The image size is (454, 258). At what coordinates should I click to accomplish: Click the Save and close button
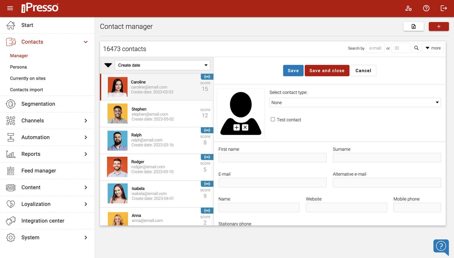pos(327,71)
